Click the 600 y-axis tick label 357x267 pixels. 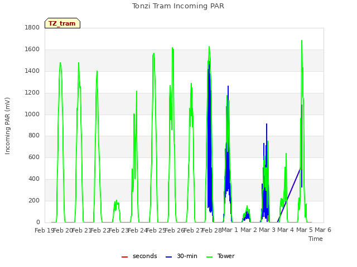pyautogui.click(x=34, y=157)
